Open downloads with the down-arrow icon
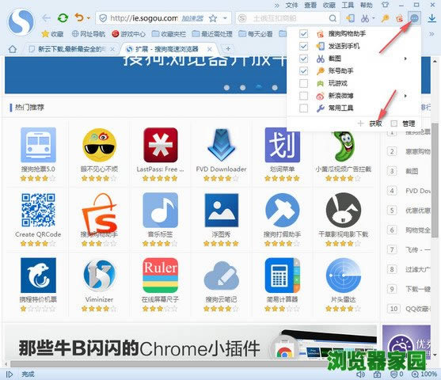The image size is (441, 380). click(431, 18)
